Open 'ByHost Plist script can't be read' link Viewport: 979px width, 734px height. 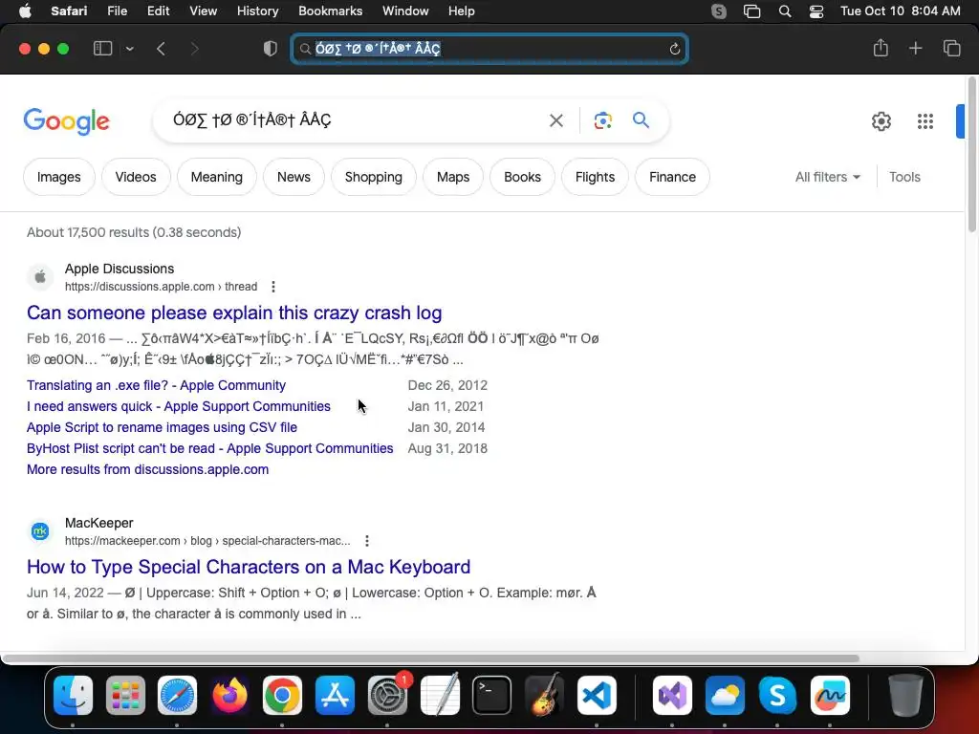(209, 449)
